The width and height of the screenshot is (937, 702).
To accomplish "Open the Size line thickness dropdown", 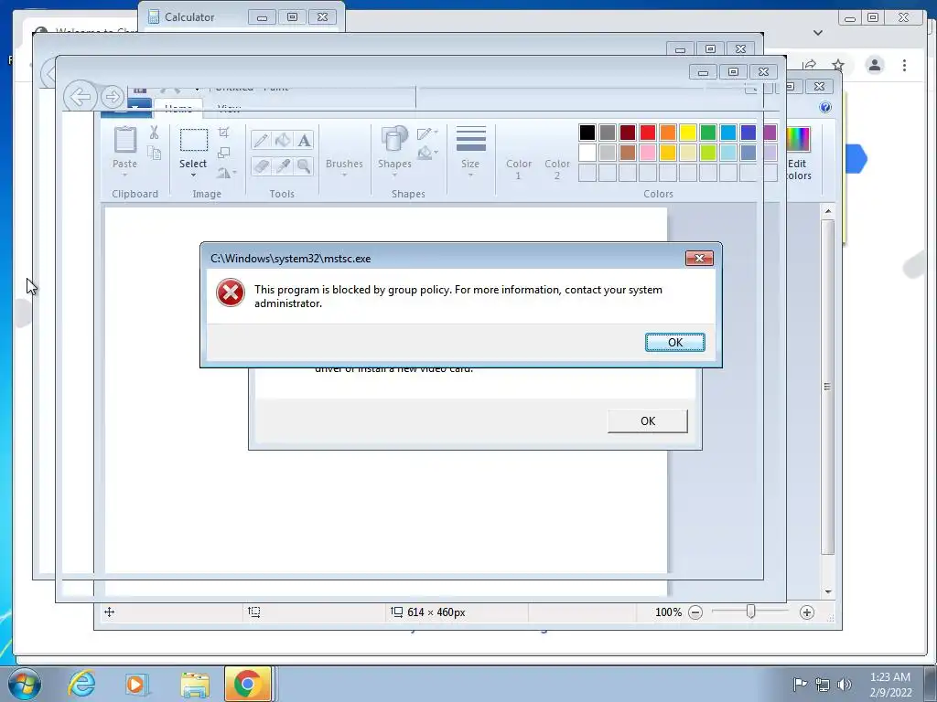I will [x=470, y=152].
